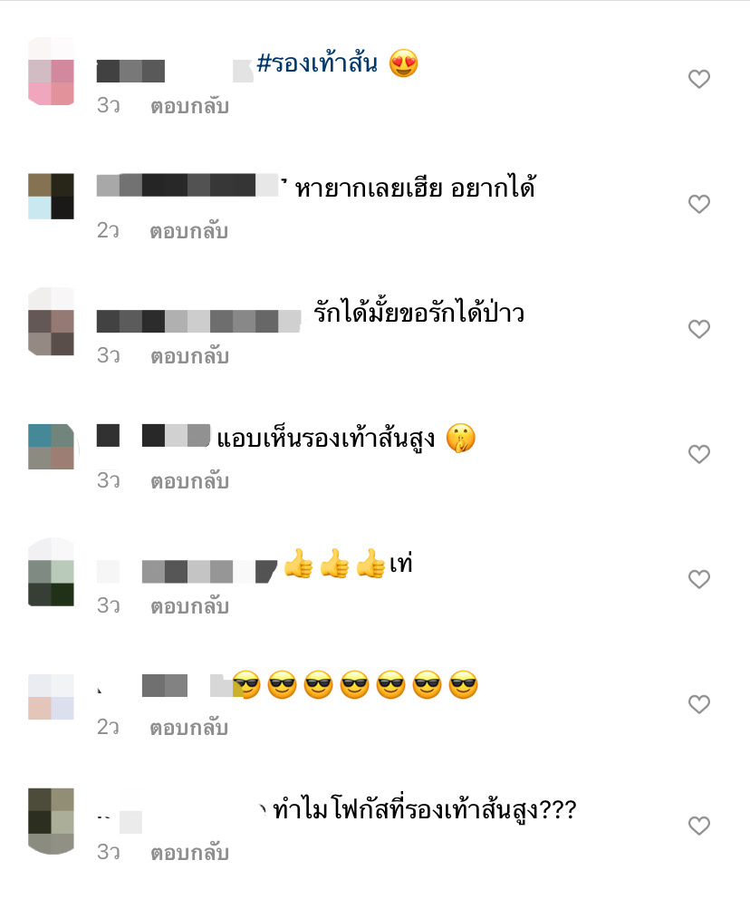750x899 pixels.
Task: Heart the ทำไมโฟกัสที่รองเท้าส้นสูง??? comment
Action: pyautogui.click(x=699, y=826)
